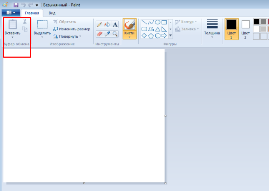Screen dimensions: 269x191
Task: Expand the full shapes gallery
Action: coord(171,35)
